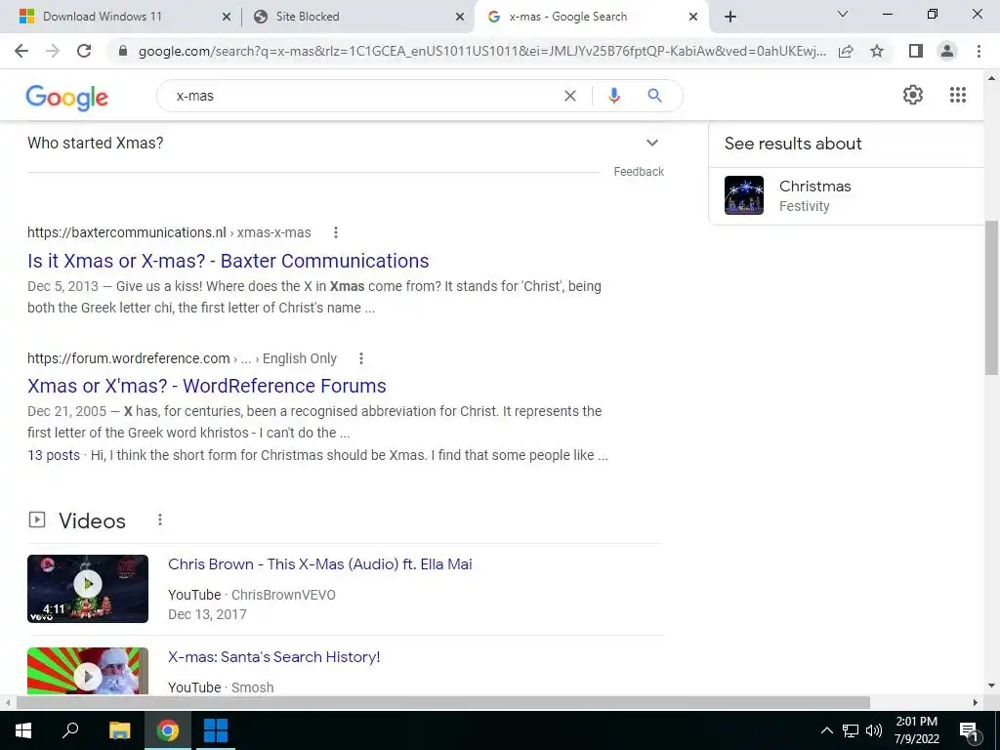Screen dimensions: 1000x750
Task: Open the Chrome three-dot menu
Action: pyautogui.click(x=979, y=51)
